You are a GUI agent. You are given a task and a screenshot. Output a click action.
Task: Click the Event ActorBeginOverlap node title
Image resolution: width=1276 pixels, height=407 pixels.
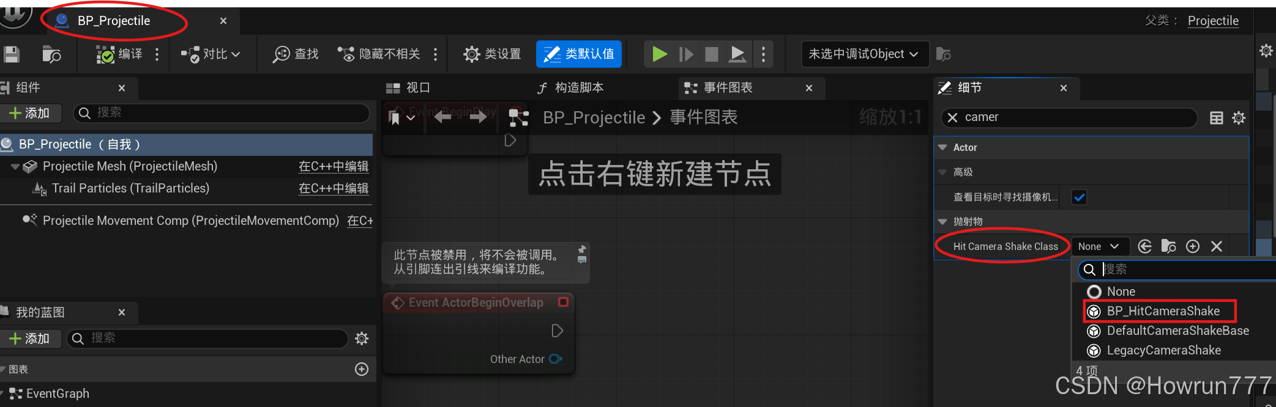click(476, 302)
